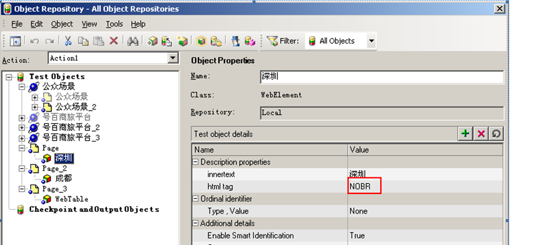Screen dimensions: 549x245
Task: Select the WebTable tree item
Action: [72, 199]
